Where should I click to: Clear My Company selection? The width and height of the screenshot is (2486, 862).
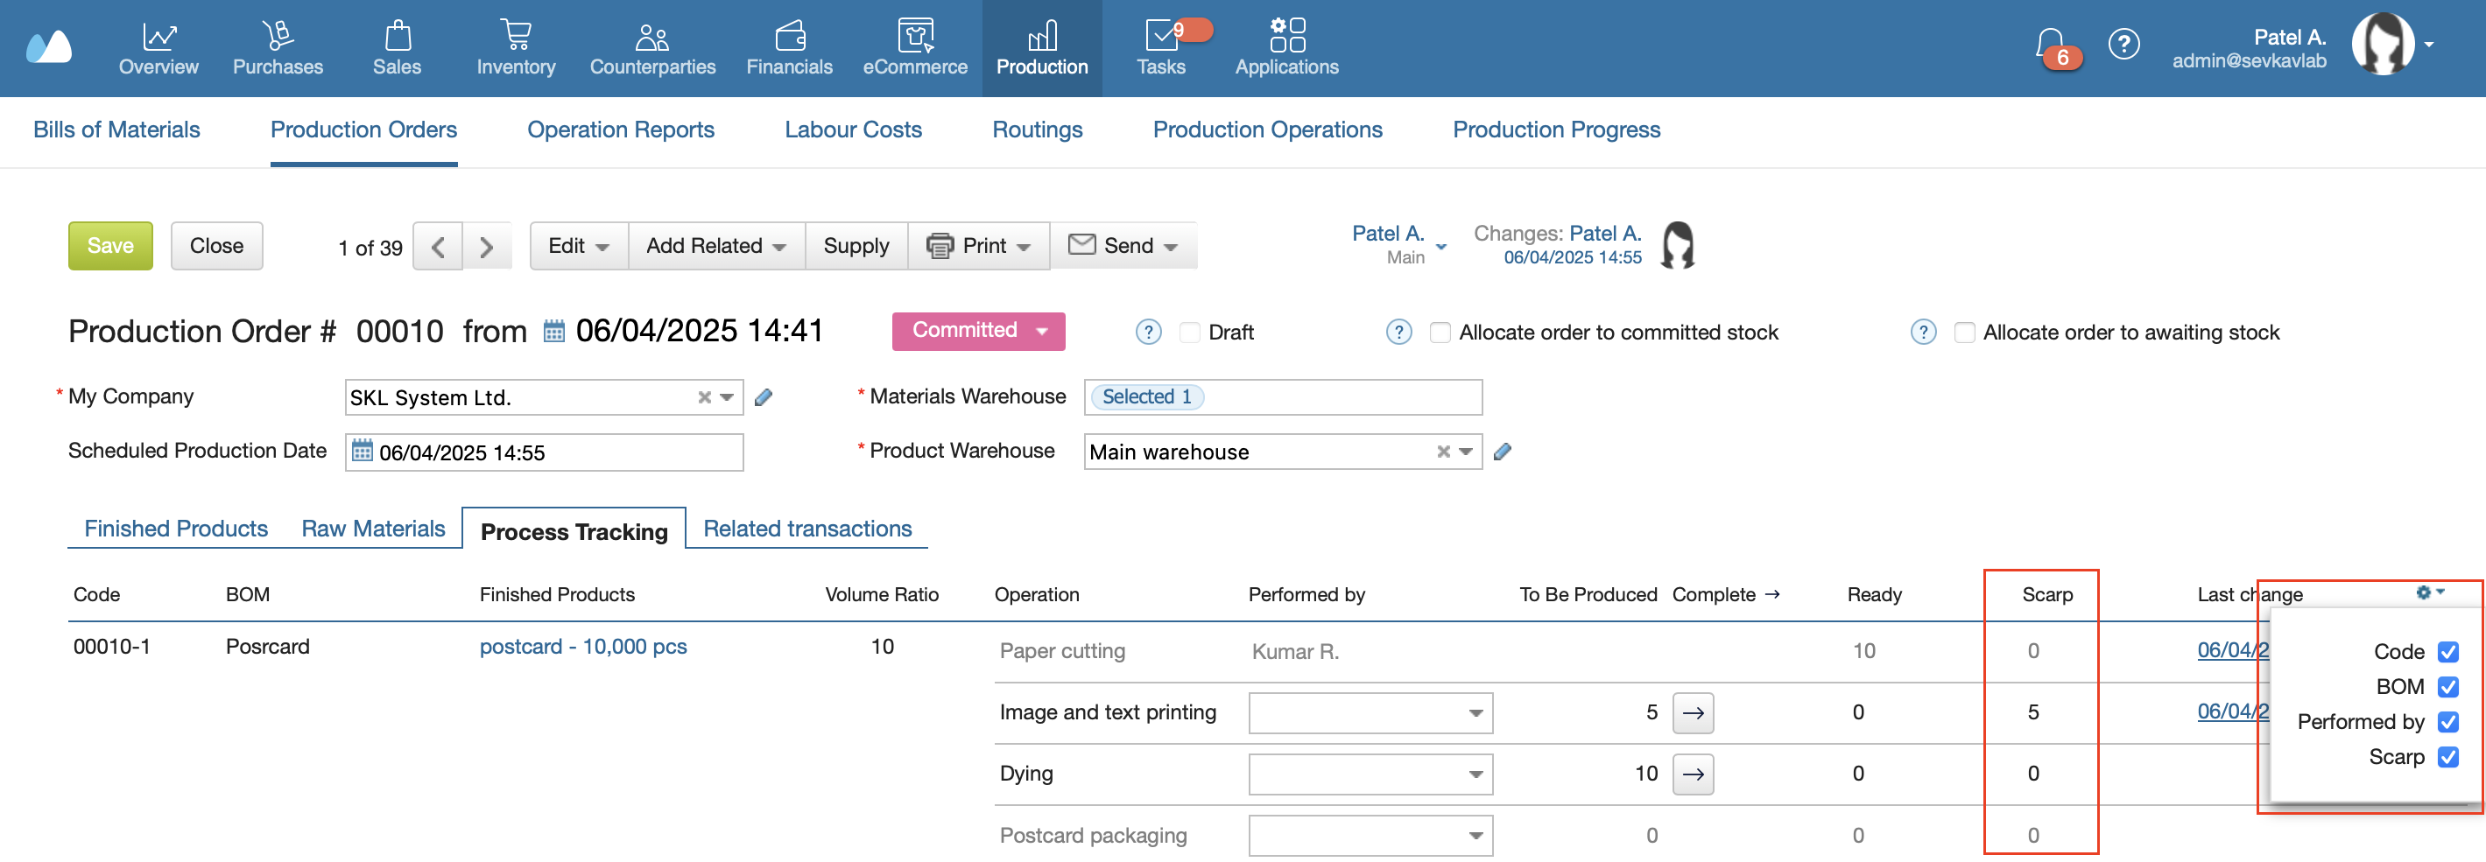705,397
